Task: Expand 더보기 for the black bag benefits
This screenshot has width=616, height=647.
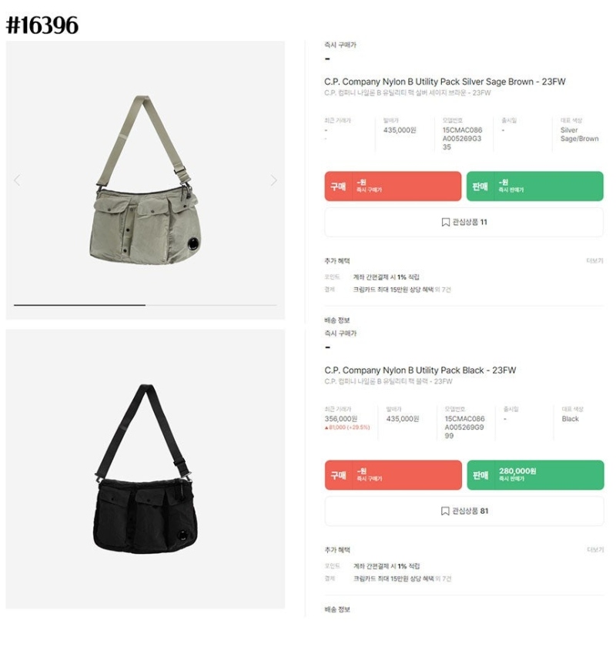Action: pos(595,549)
